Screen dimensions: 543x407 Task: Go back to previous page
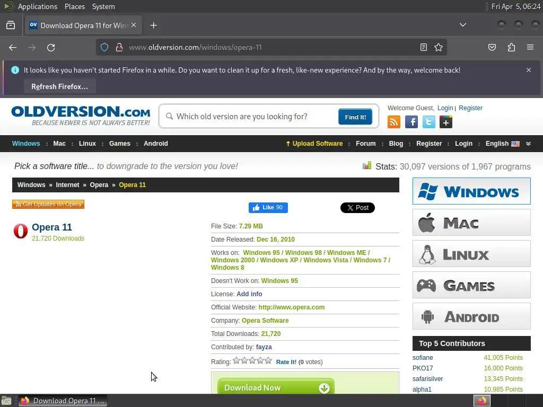click(x=13, y=47)
